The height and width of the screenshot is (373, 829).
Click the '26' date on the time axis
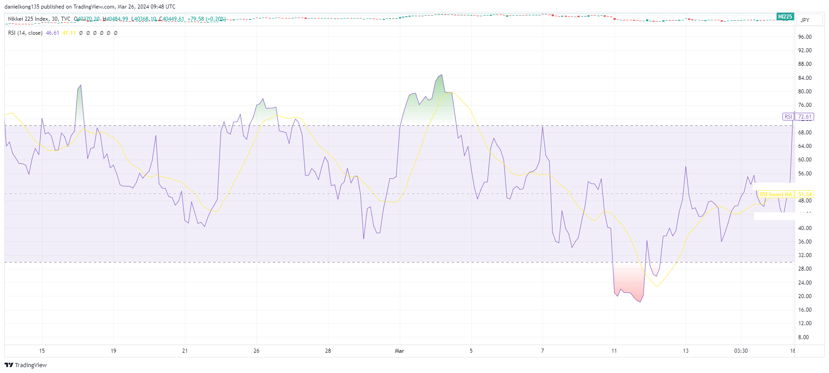coord(257,350)
